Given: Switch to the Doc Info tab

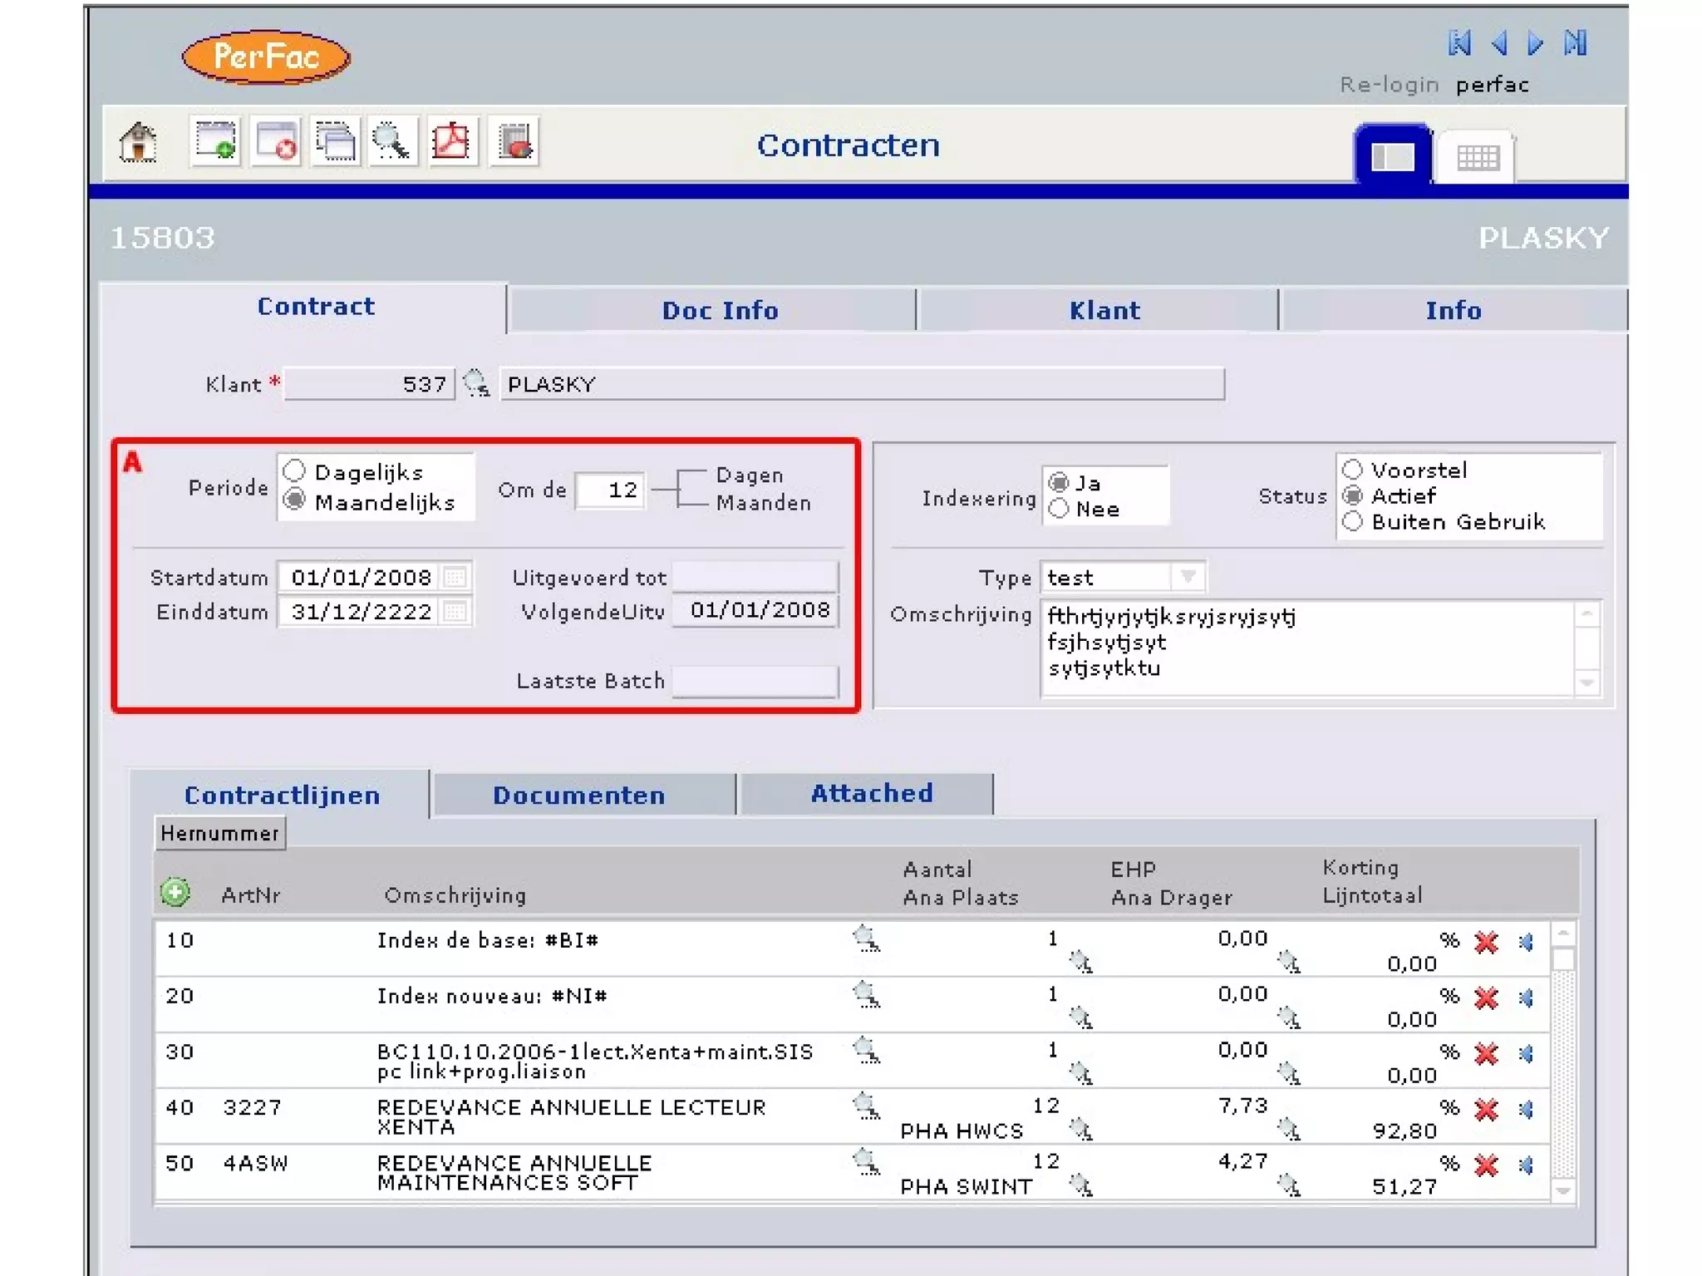Looking at the screenshot, I should tap(719, 311).
